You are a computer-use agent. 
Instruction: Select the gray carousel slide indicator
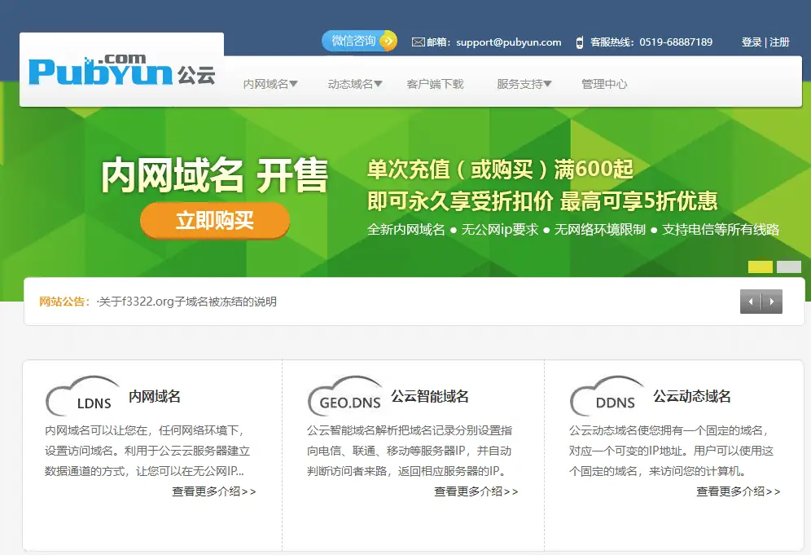tap(787, 266)
